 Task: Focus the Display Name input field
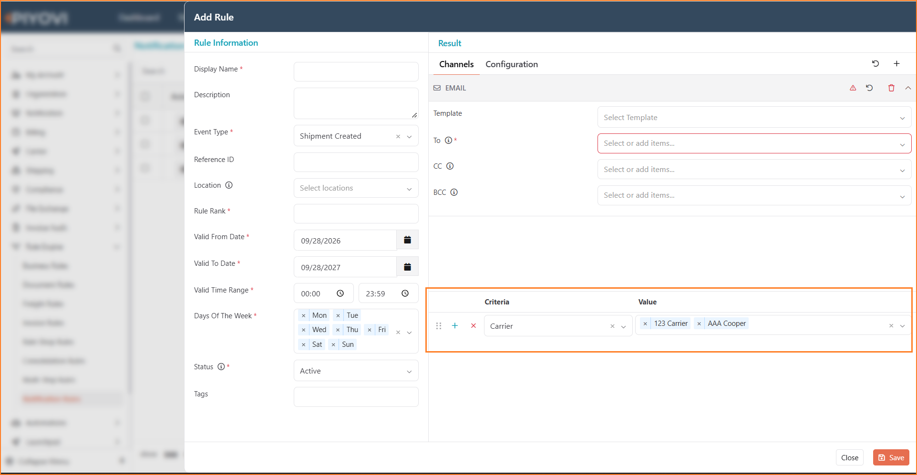pos(356,71)
